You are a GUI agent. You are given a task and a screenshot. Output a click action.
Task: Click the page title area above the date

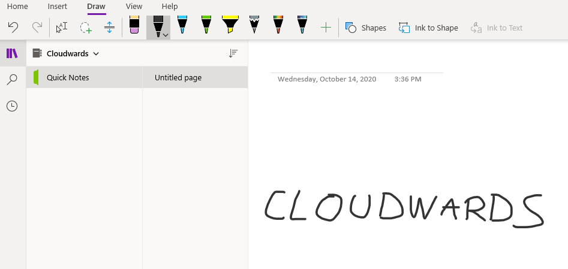[x=356, y=65]
